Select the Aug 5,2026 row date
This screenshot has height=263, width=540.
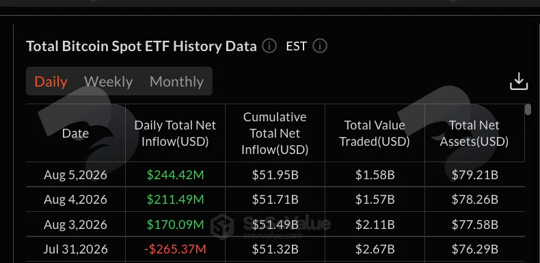click(x=75, y=174)
